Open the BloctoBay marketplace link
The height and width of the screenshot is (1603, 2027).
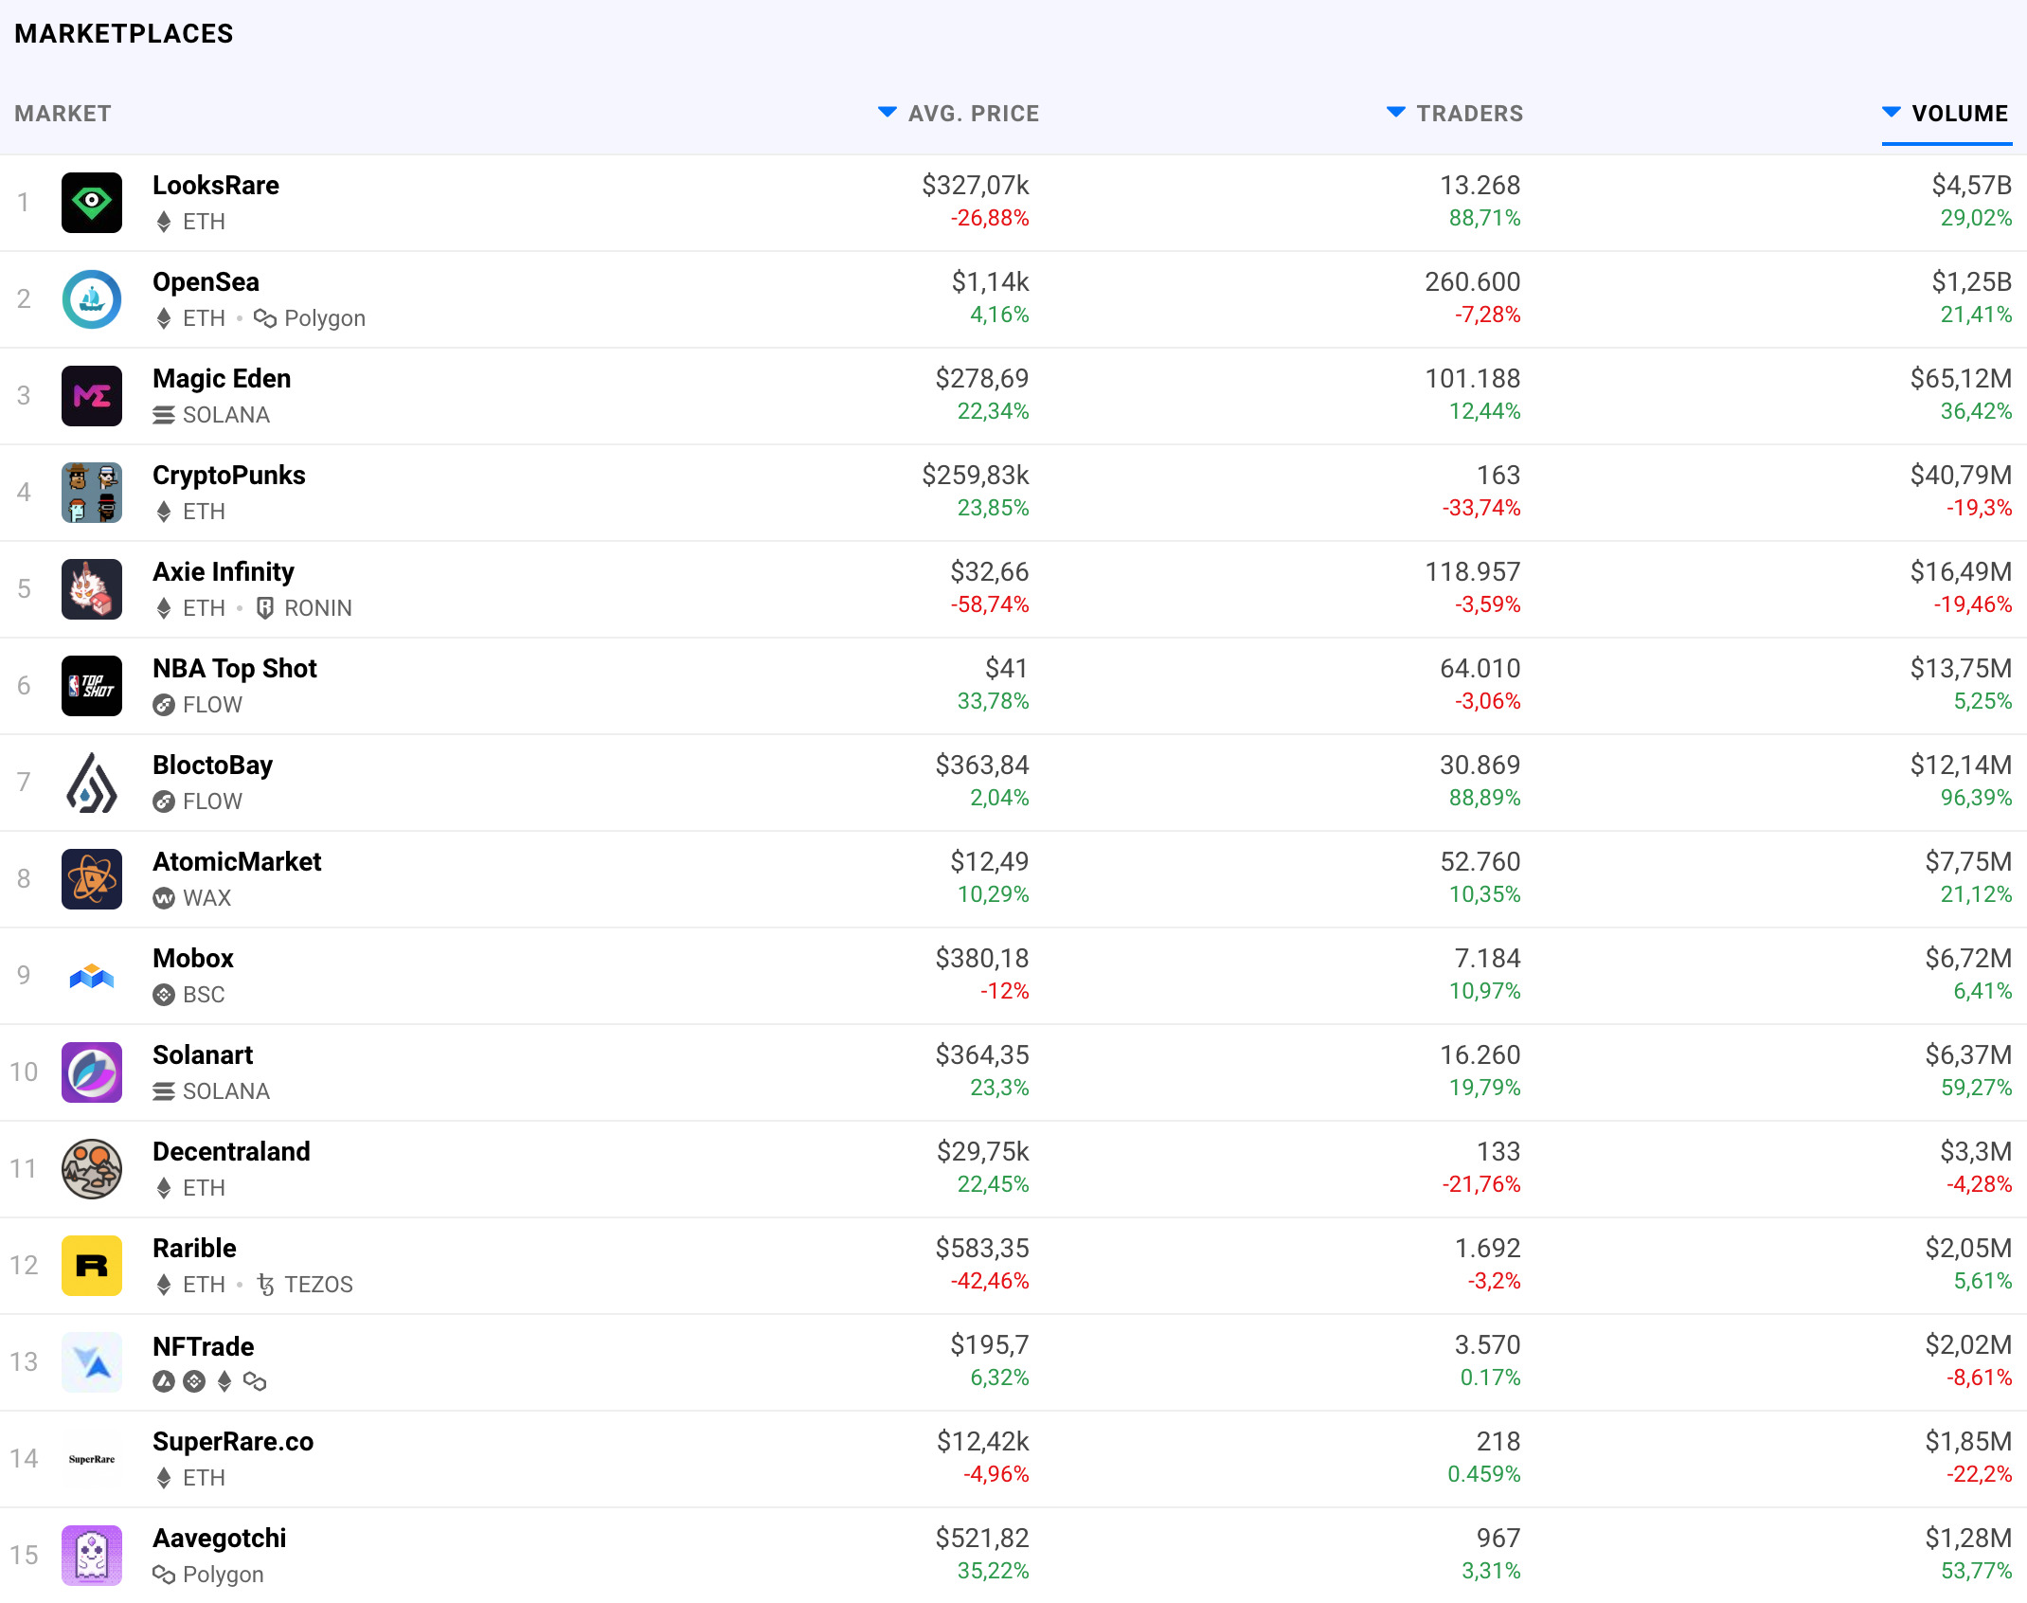pos(213,765)
